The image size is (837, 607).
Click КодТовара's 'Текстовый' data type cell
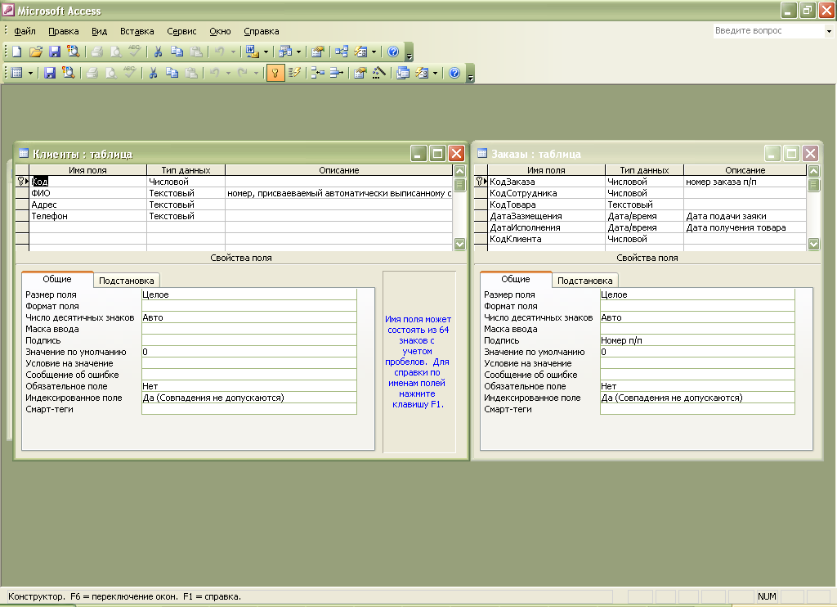pos(644,205)
